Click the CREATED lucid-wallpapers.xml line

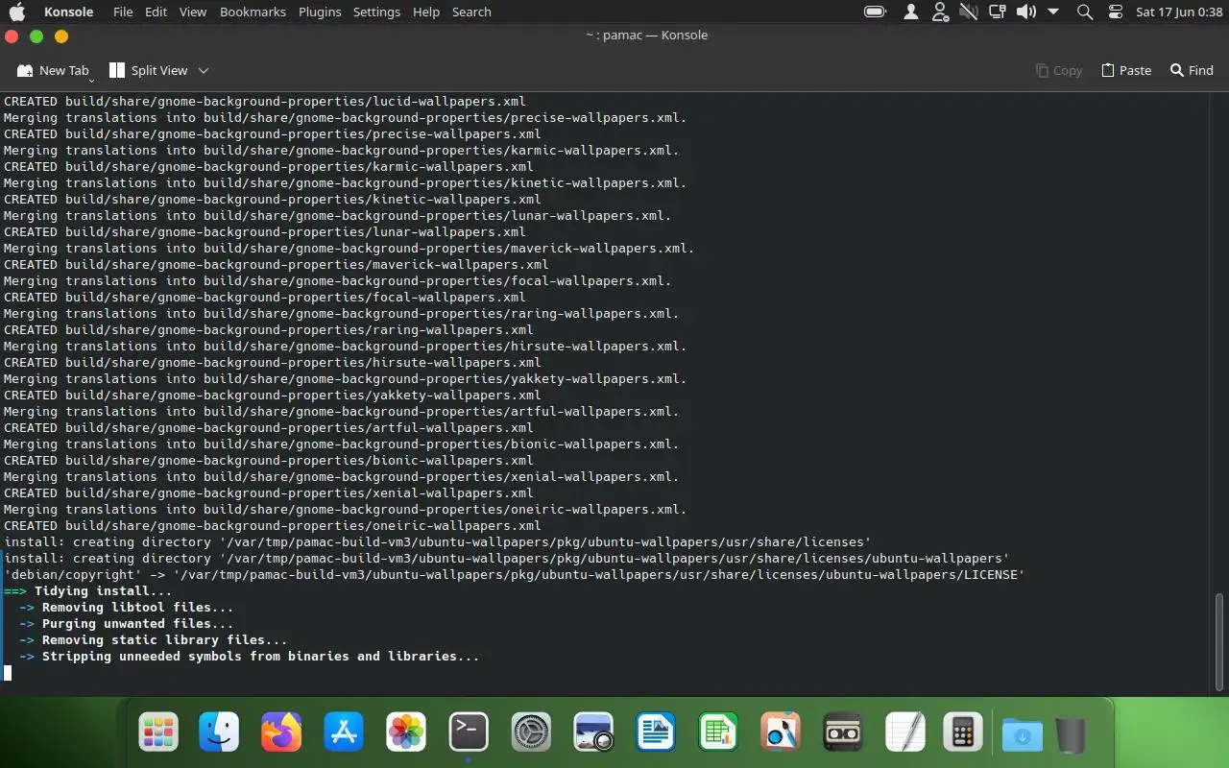coord(265,101)
